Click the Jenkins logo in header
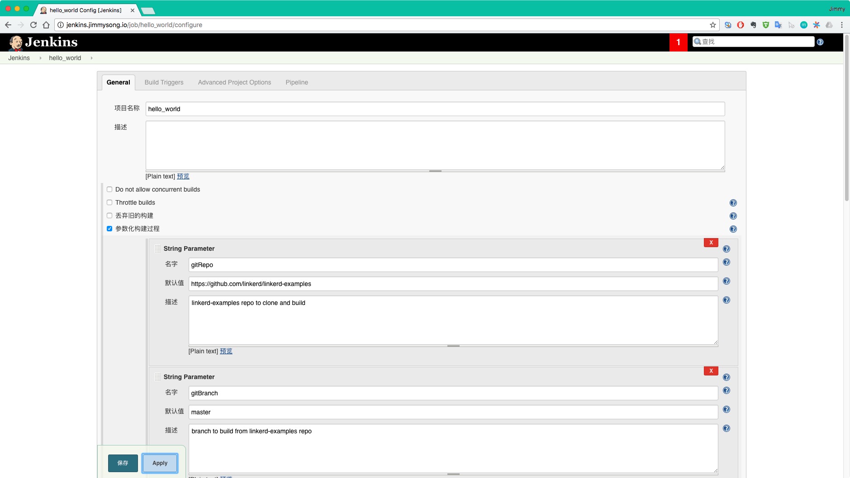 pyautogui.click(x=43, y=42)
